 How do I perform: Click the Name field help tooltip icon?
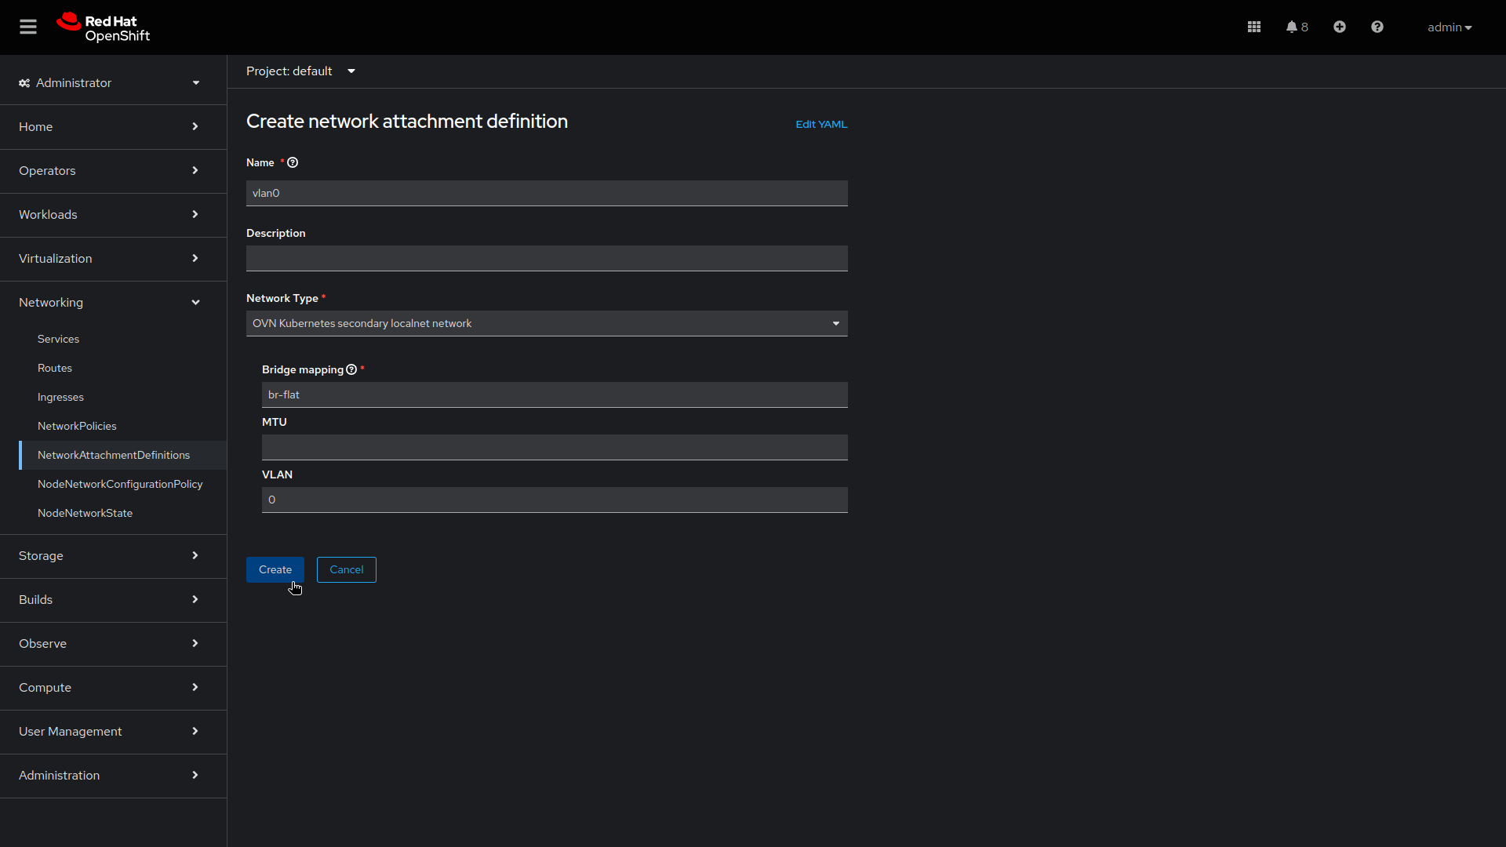point(292,162)
